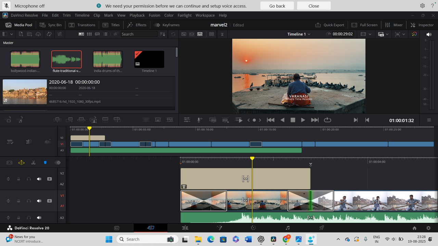Screen dimensions: 438x246
Task: Open the Split Clip scissors tool
Action: [33, 163]
